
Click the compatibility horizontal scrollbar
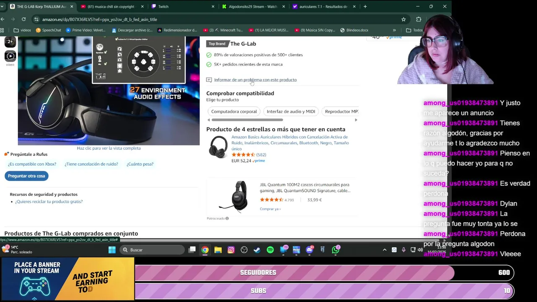pyautogui.click(x=247, y=120)
